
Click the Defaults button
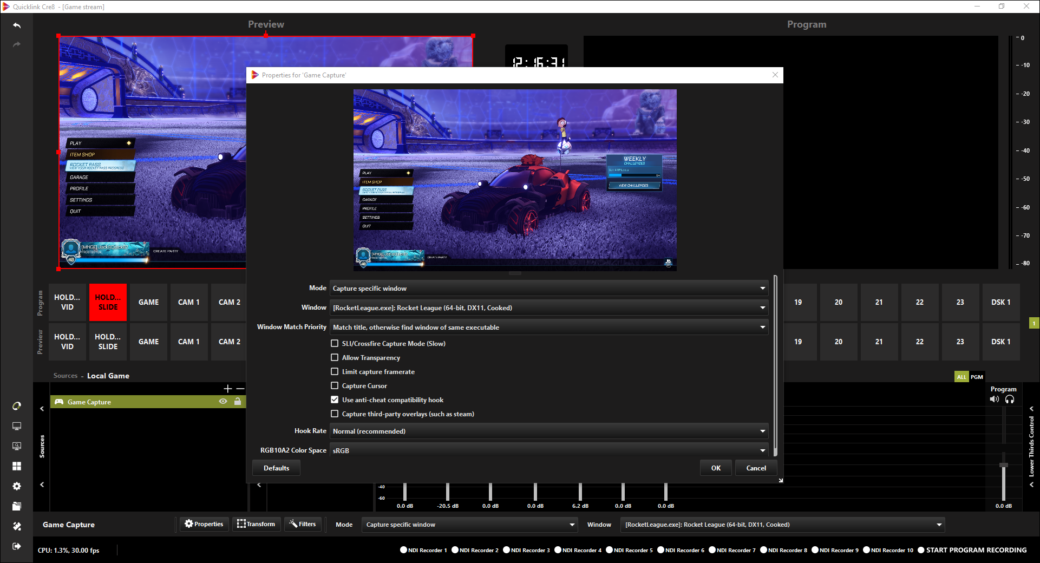276,468
